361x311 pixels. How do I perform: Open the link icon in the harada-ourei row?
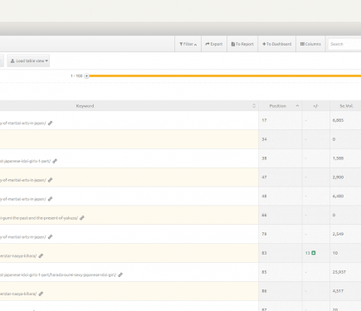click(x=120, y=275)
